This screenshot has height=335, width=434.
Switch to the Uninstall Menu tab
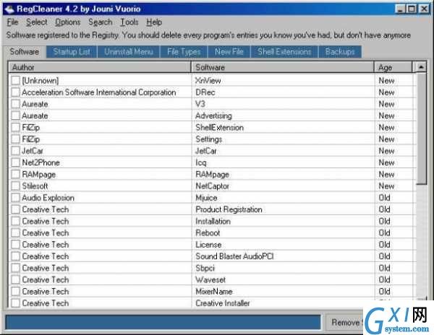coord(129,52)
